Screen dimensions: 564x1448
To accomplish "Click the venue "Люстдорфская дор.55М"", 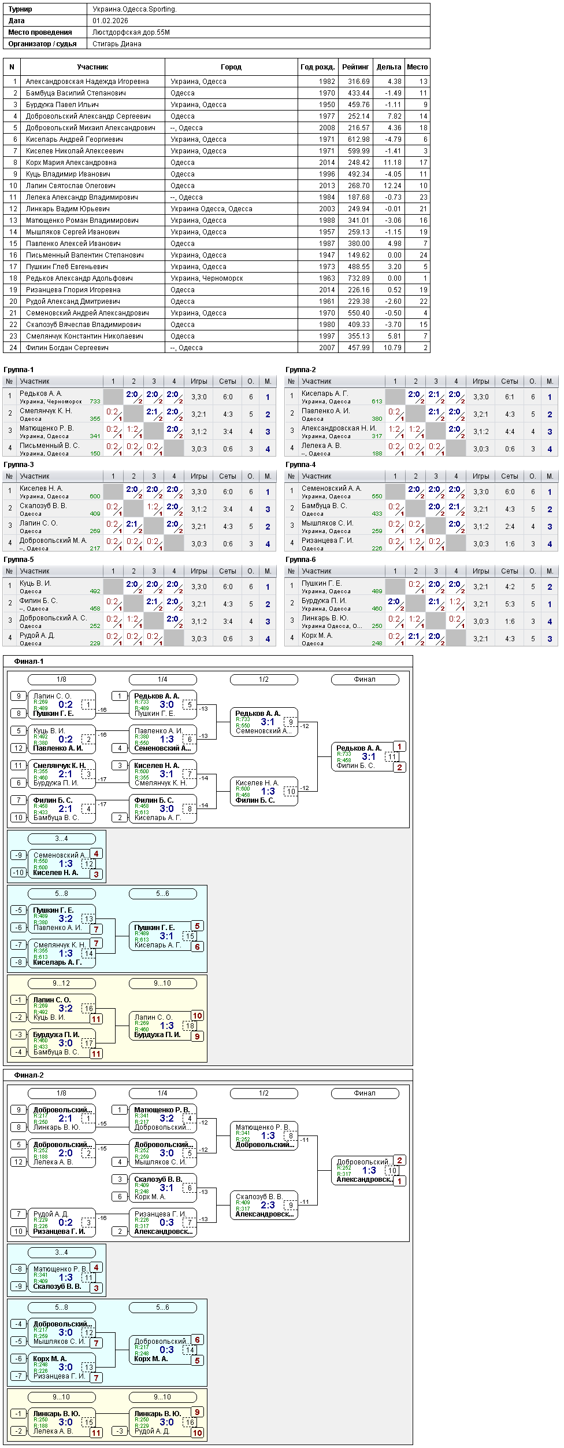I will [131, 32].
